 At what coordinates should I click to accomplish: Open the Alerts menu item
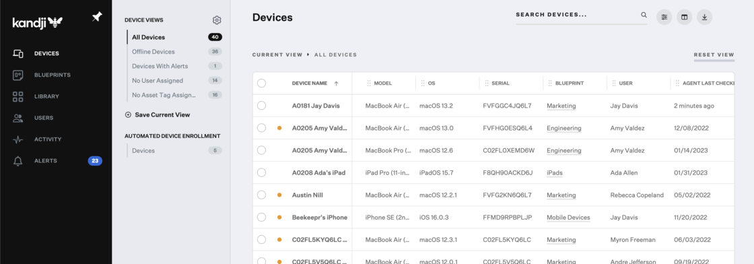46,161
